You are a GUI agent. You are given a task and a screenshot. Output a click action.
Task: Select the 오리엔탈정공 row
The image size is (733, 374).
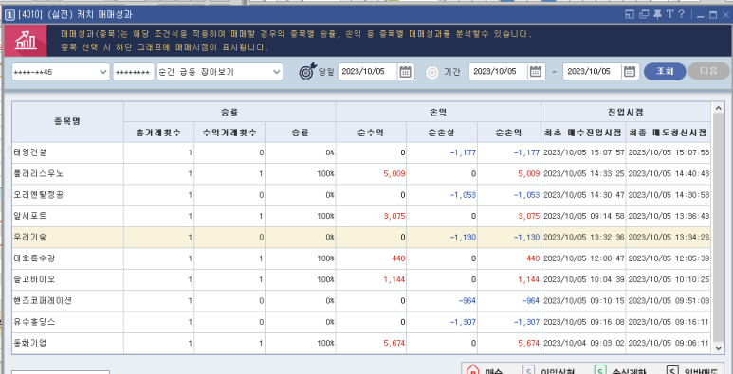coord(361,195)
